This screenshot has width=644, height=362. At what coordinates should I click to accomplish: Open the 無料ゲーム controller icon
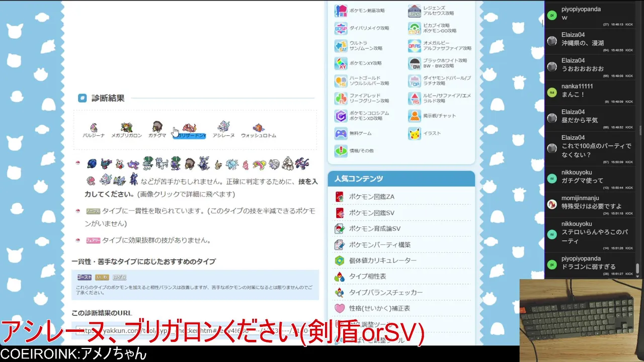341,134
